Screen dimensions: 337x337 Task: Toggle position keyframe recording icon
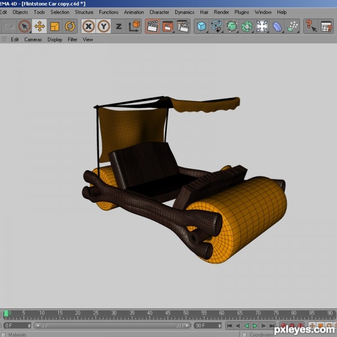[x=312, y=326]
